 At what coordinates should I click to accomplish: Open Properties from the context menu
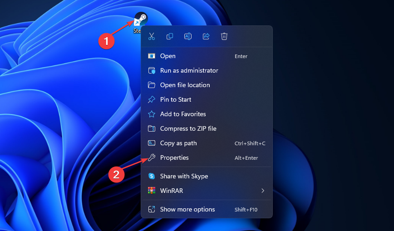[207, 158]
